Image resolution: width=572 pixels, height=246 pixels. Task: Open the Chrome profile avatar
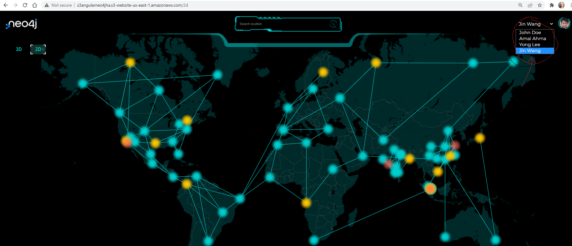[561, 5]
